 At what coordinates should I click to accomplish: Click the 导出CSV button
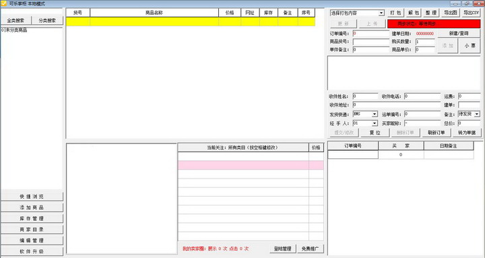tap(471, 13)
